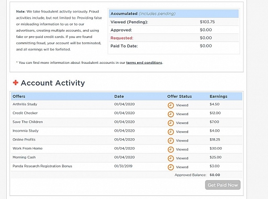Viewport: 268px width, 199px height.
Task: Click the Registration Bonus clock icon
Action: pos(170,167)
